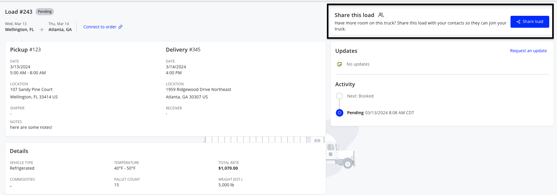Click the dashed circle next to Next: Booked

coord(339,96)
